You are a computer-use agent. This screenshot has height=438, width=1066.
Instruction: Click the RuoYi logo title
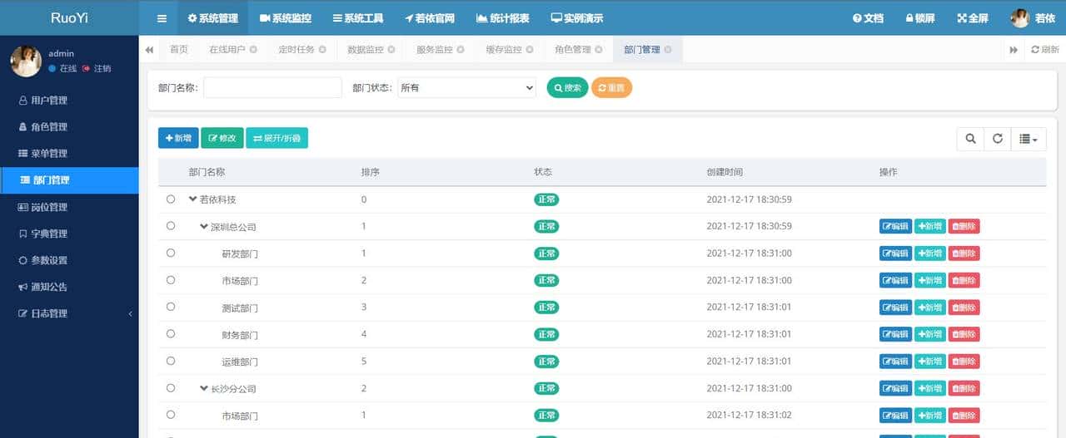69,18
